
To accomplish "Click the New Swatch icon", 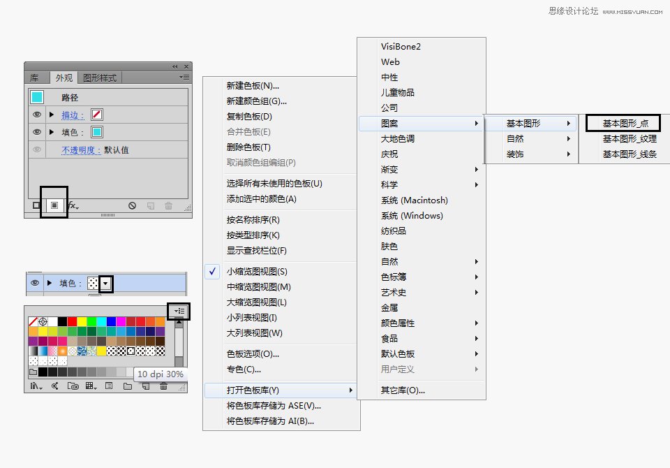I will (144, 386).
